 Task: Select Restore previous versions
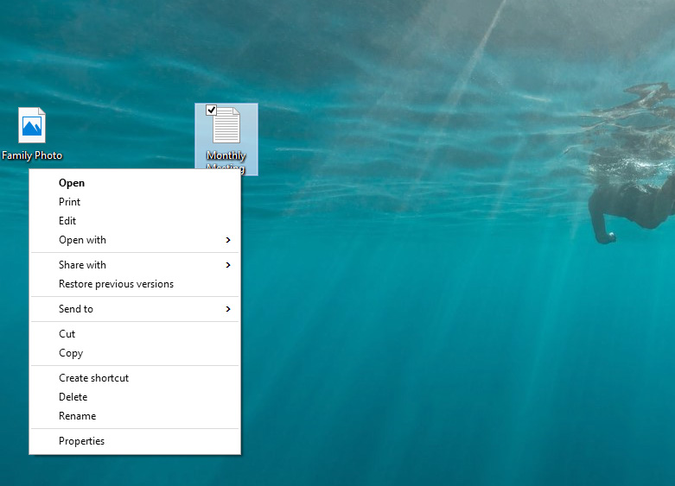pos(134,284)
